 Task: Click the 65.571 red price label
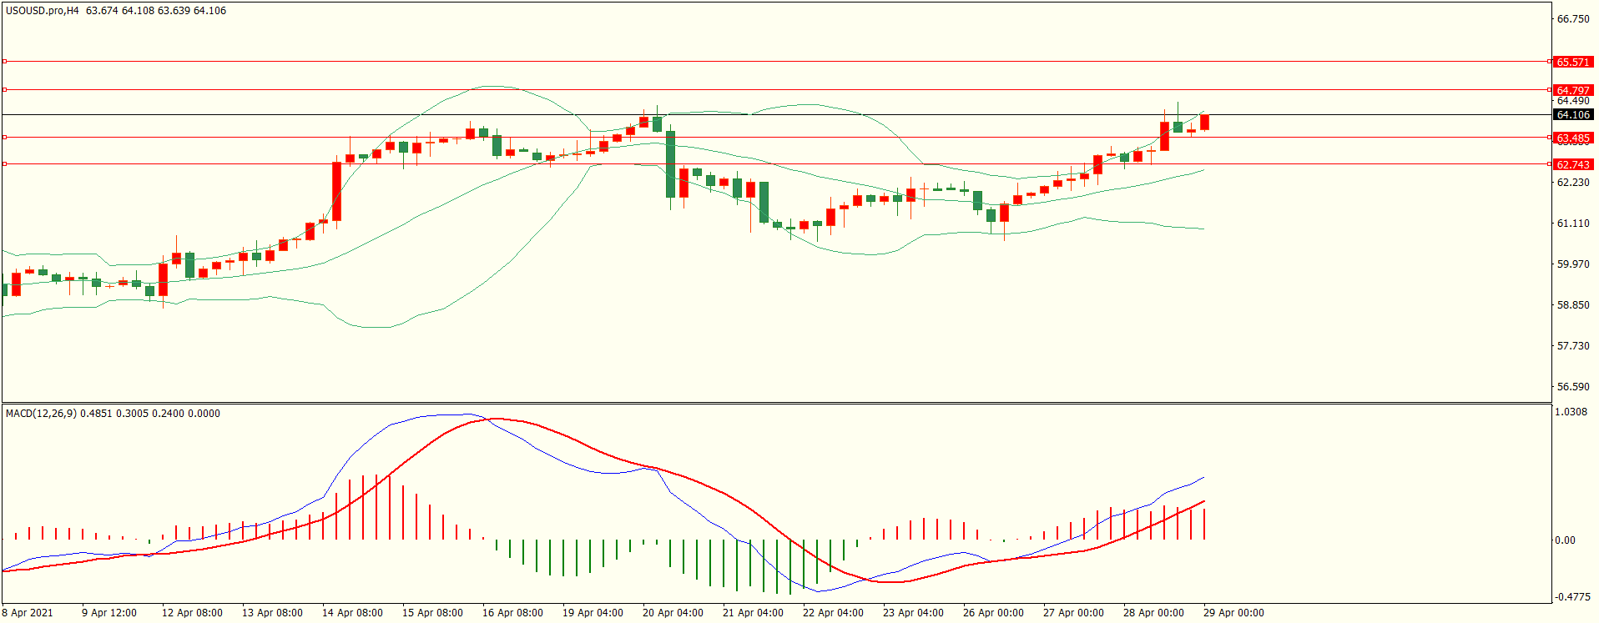pyautogui.click(x=1572, y=62)
